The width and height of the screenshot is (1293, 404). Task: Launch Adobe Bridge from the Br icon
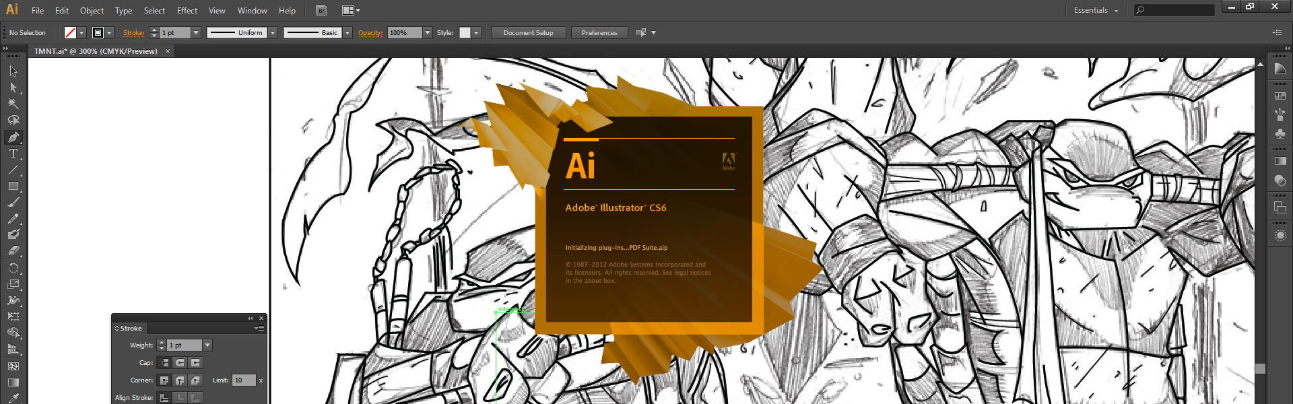321,11
